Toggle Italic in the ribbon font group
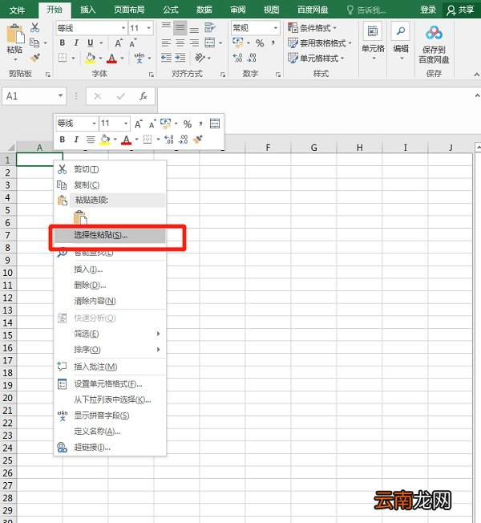Screen dimensions: 481x523 [x=76, y=43]
